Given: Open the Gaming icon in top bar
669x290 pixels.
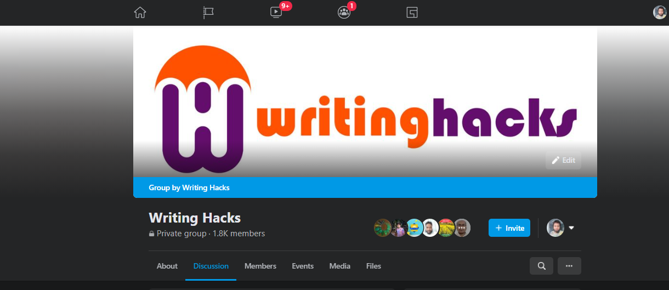Looking at the screenshot, I should point(412,12).
